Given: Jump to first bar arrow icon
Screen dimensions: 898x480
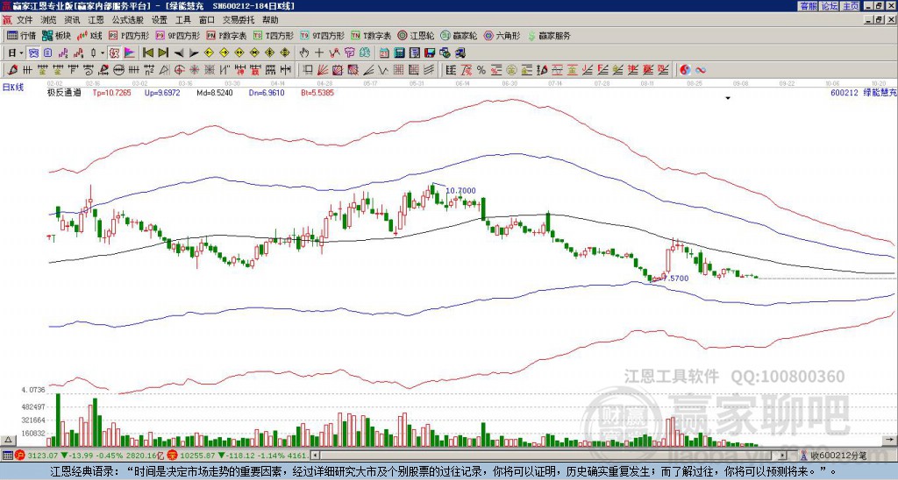Looking at the screenshot, I should click(147, 53).
